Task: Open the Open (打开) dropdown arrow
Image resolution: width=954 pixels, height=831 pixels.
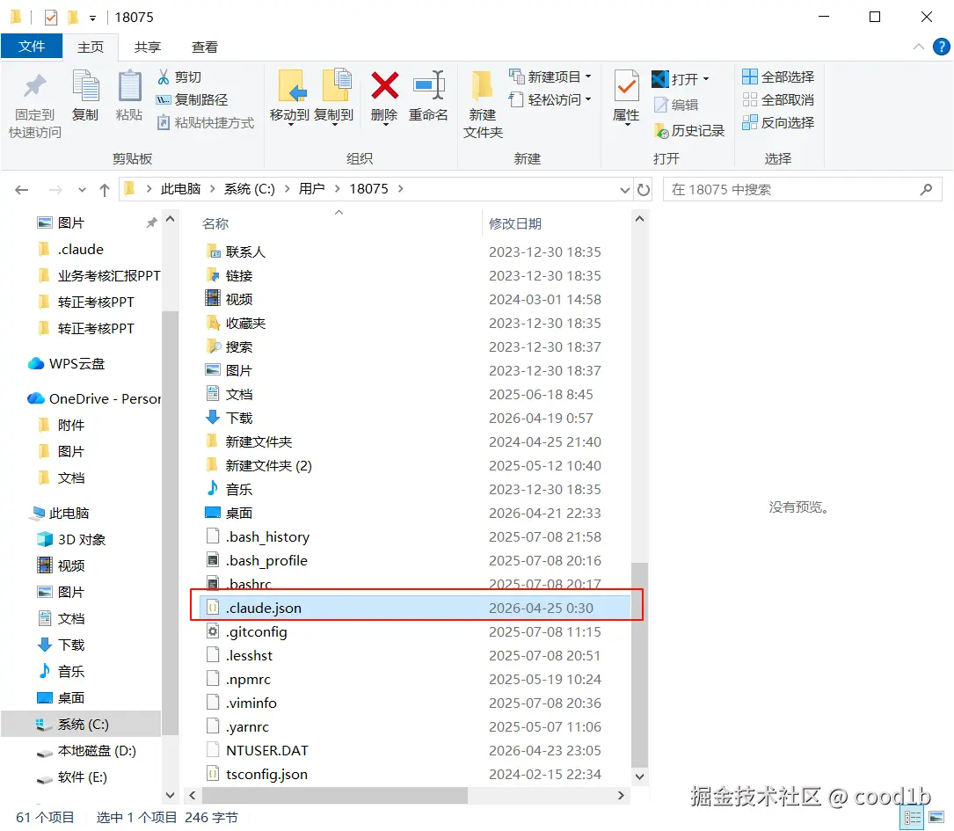Action: pos(706,79)
